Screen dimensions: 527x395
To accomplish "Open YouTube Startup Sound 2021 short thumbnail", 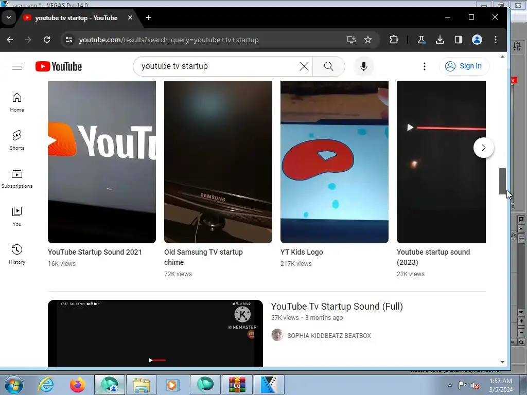I will pyautogui.click(x=102, y=162).
